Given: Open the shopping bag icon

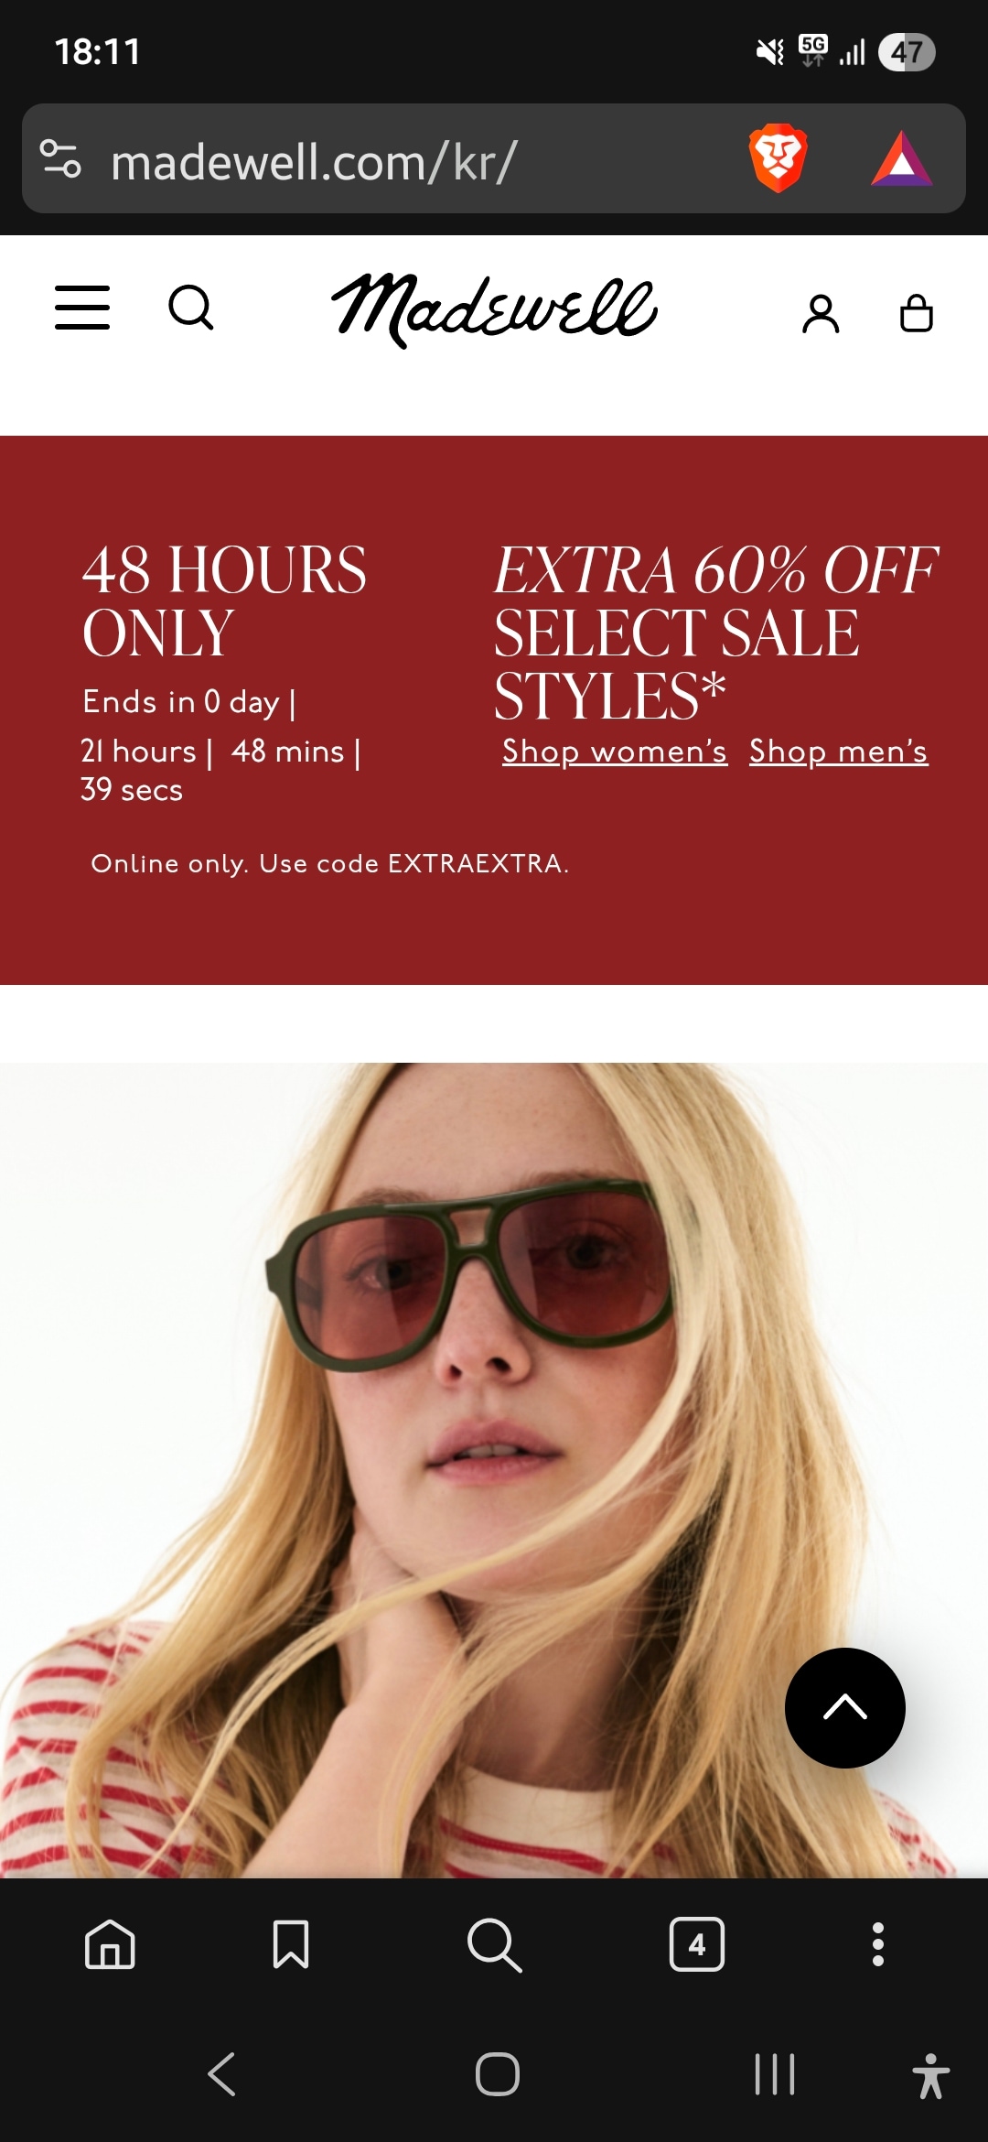Looking at the screenshot, I should (917, 313).
